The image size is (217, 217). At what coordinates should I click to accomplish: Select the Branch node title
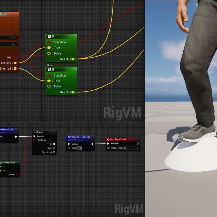pyautogui.click(x=40, y=132)
